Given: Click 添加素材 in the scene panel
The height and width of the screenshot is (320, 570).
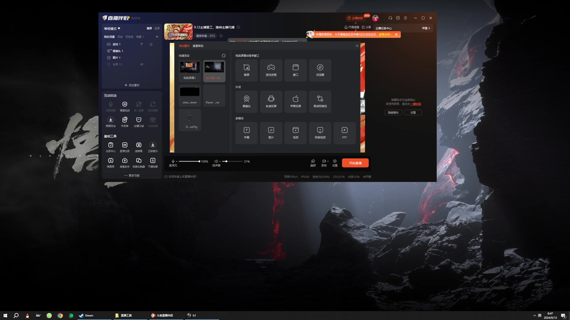Looking at the screenshot, I should 132,85.
